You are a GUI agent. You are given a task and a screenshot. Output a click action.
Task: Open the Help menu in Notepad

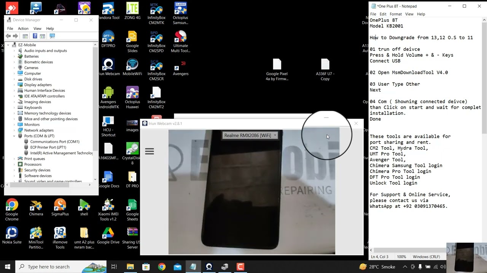(x=421, y=14)
